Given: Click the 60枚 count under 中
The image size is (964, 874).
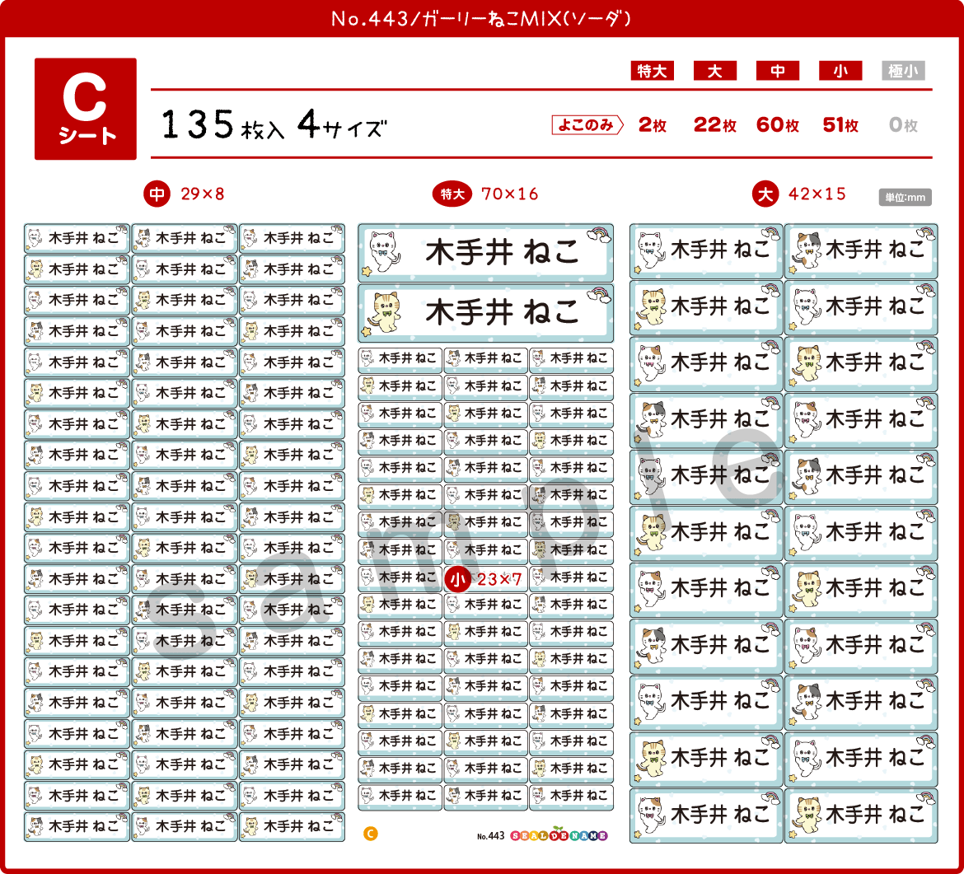Looking at the screenshot, I should [778, 124].
